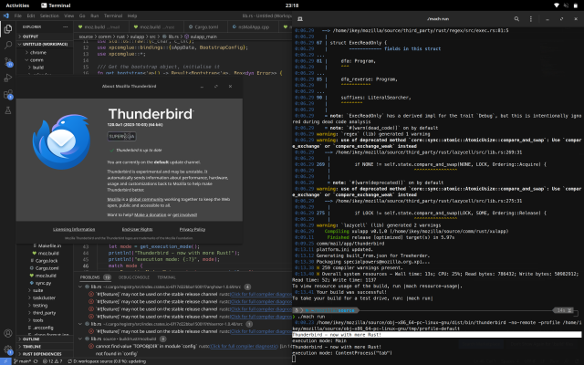Expand the OUTPUT section in Explorer
This screenshot has width=584, height=365.
pos(28,36)
